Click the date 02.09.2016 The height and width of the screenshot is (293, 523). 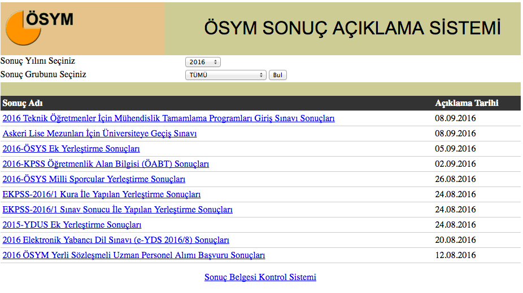pos(455,164)
